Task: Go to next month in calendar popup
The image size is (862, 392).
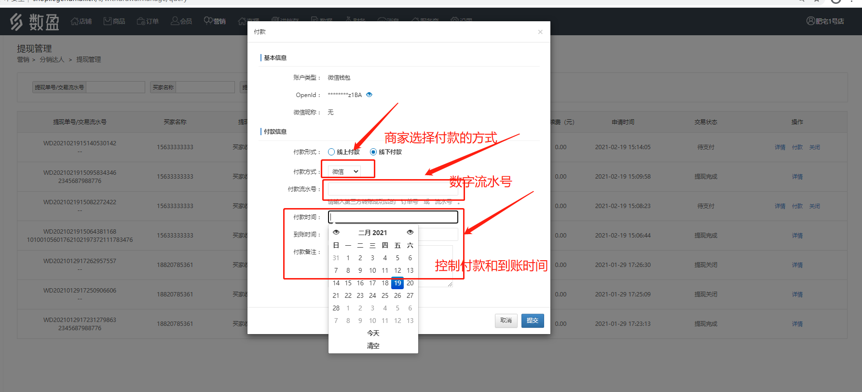Action: (410, 232)
